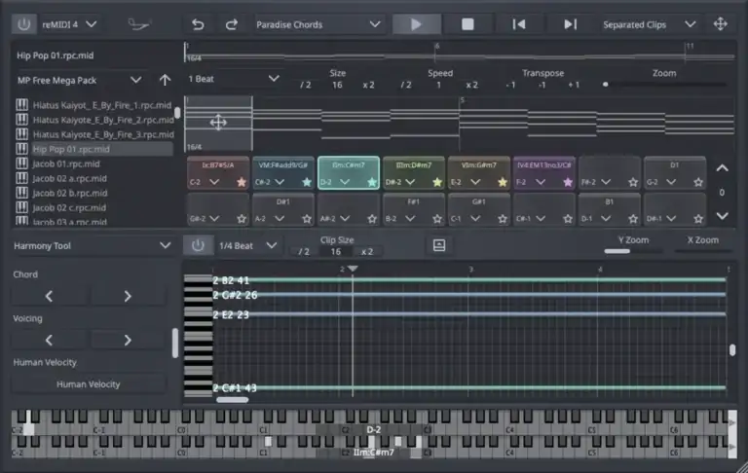Stop playback with the stop button
Viewport: 748px width, 473px height.
pos(467,24)
